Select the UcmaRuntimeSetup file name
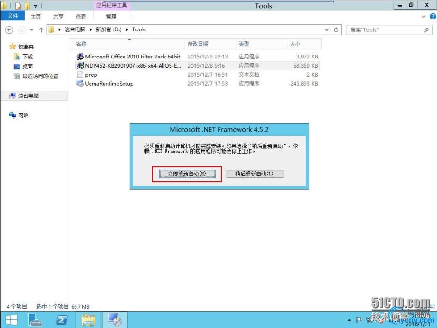 [109, 83]
